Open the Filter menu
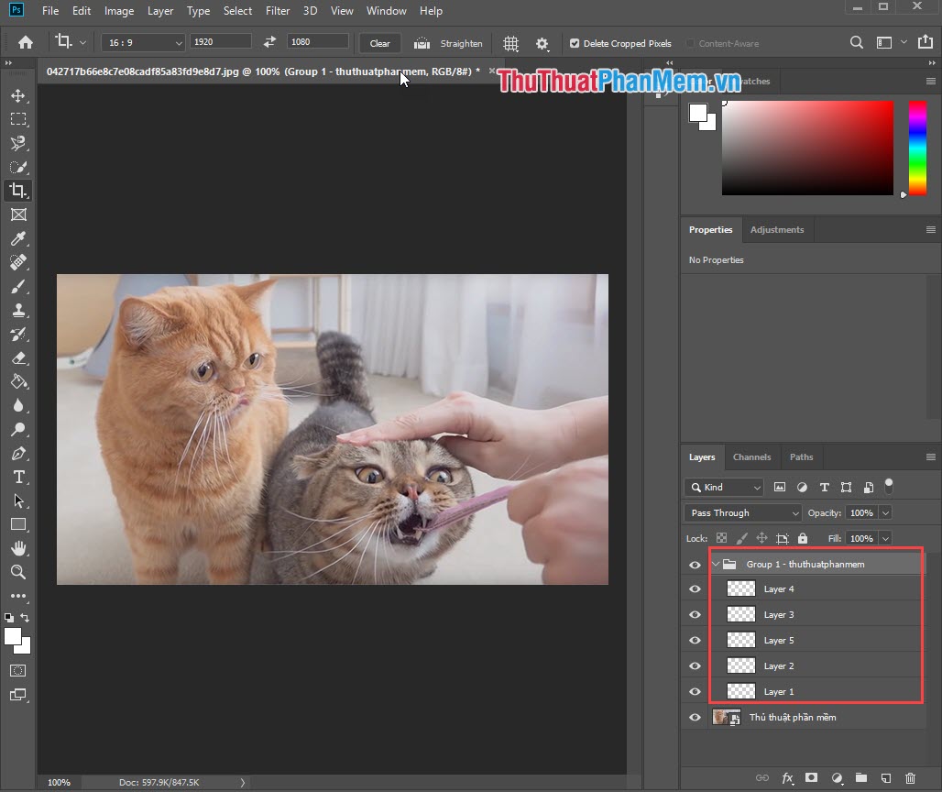942x792 pixels. tap(278, 10)
